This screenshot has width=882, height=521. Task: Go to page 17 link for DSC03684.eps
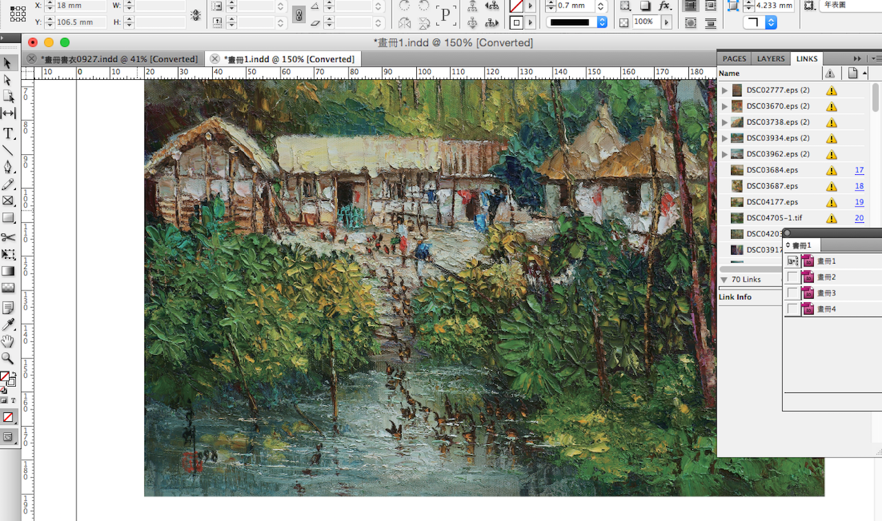tap(859, 170)
